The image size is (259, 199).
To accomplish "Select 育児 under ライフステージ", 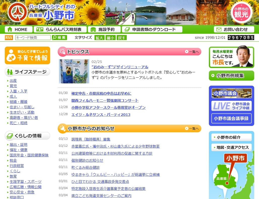I will coord(13,86).
